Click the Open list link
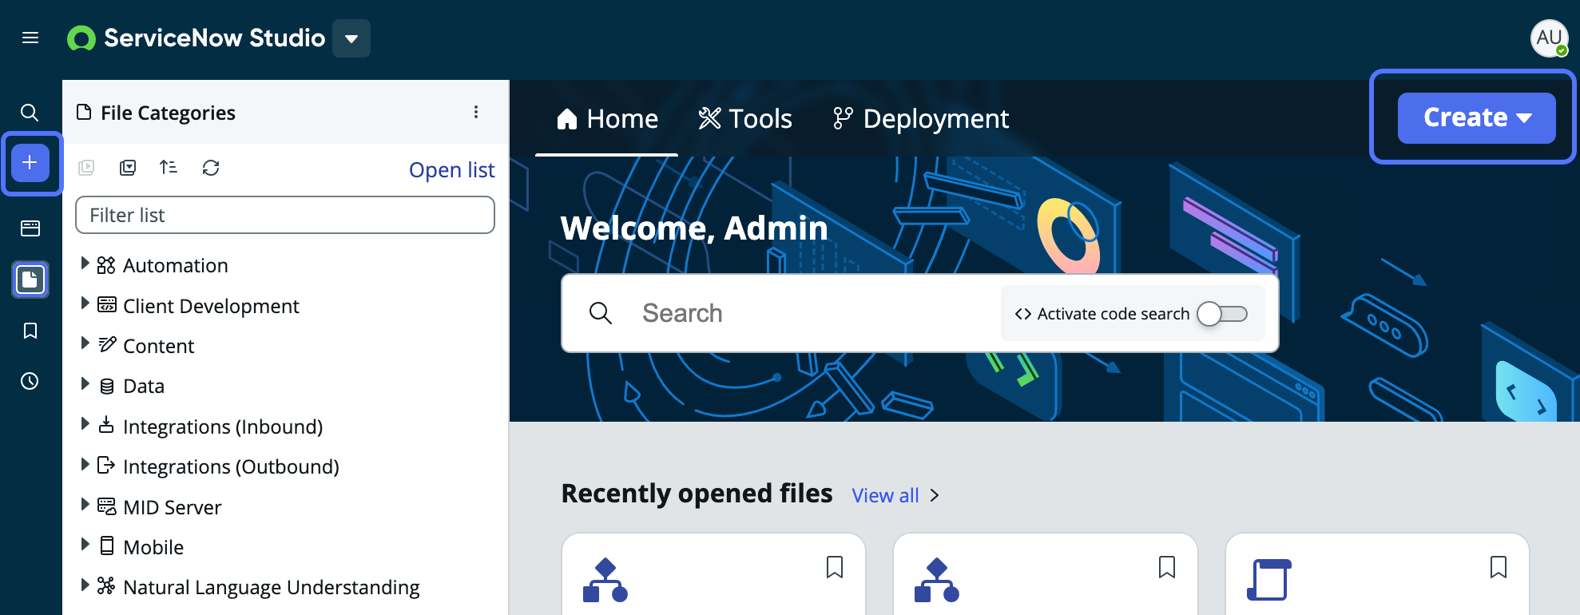 451,170
